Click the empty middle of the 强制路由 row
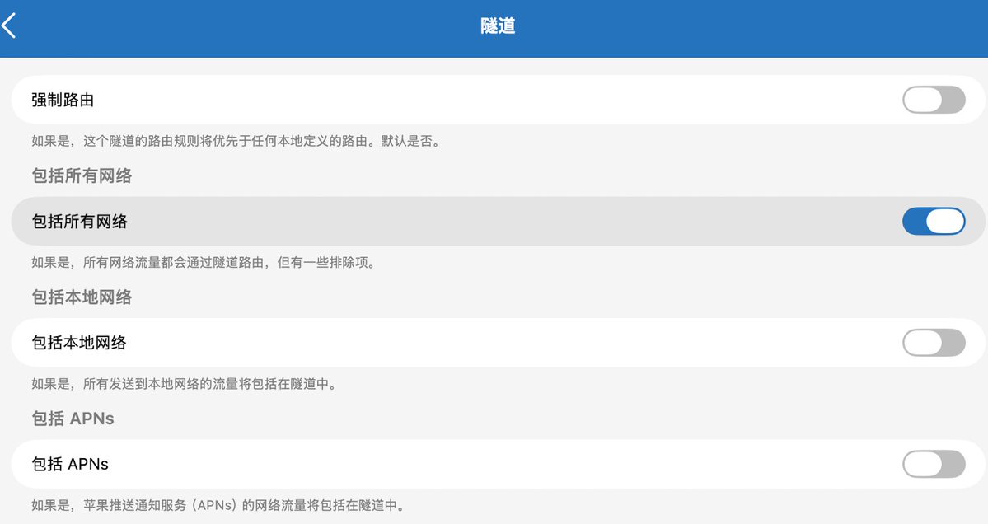988x524 pixels. [498, 100]
